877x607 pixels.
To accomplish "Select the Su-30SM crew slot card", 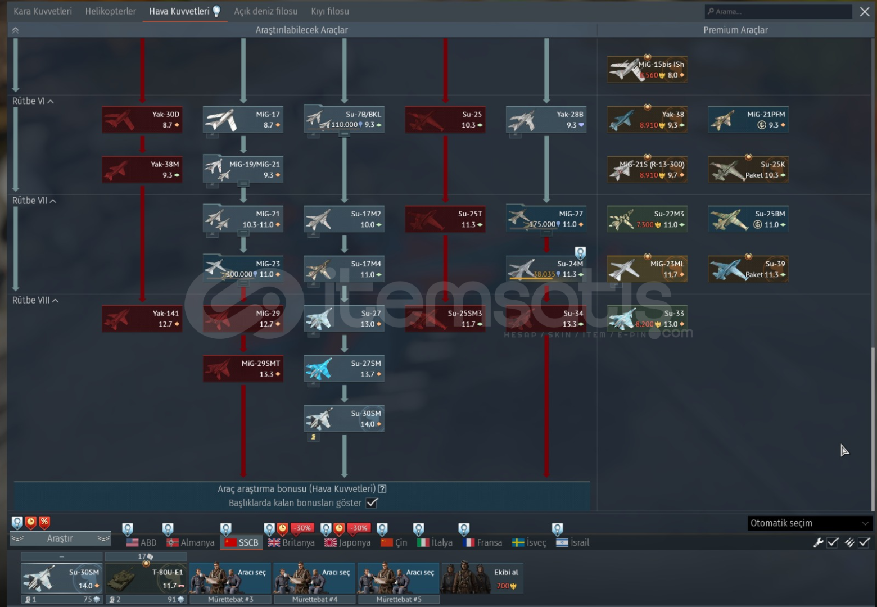I will 62,578.
